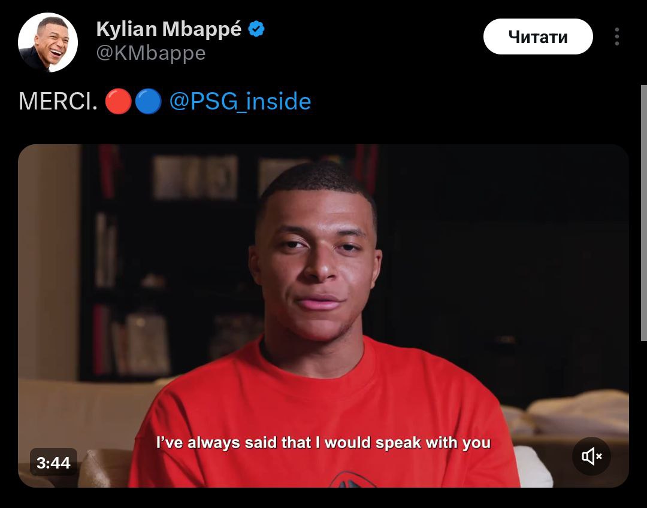Click the letter K in the name
This screenshot has height=508, width=647.
point(102,29)
